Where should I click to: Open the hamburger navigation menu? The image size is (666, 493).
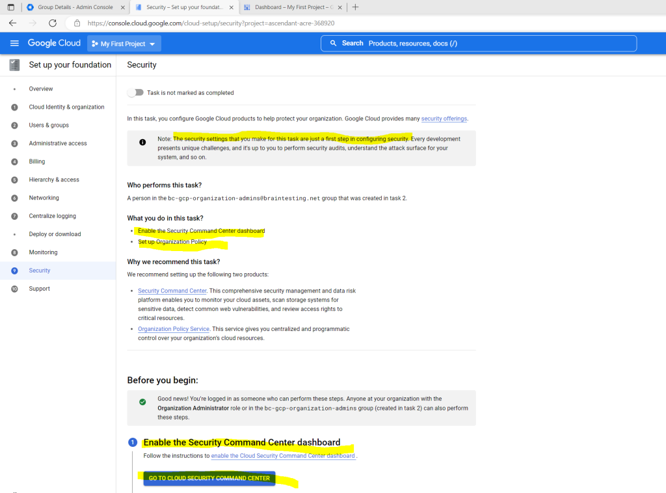pos(14,44)
